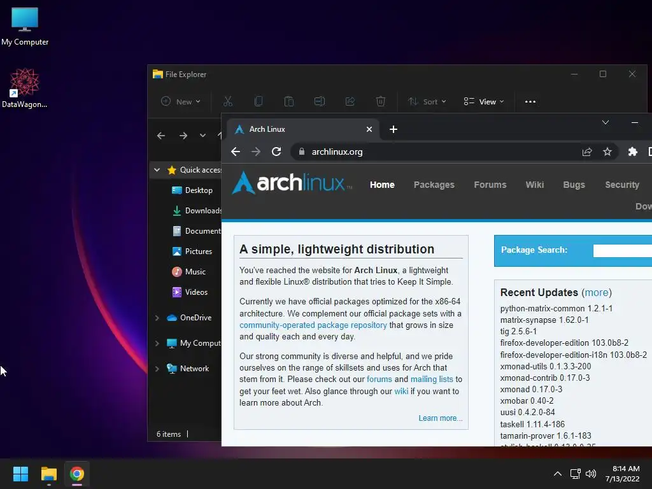
Task: Go forward in File Explorer navigation
Action: click(183, 136)
